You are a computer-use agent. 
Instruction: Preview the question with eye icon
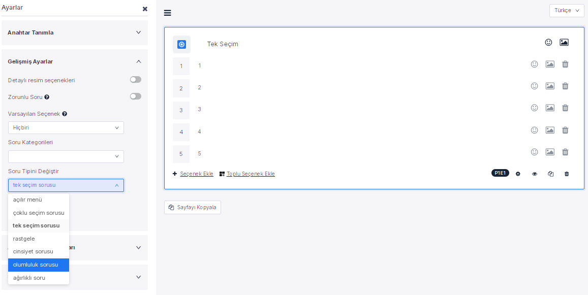click(x=535, y=174)
